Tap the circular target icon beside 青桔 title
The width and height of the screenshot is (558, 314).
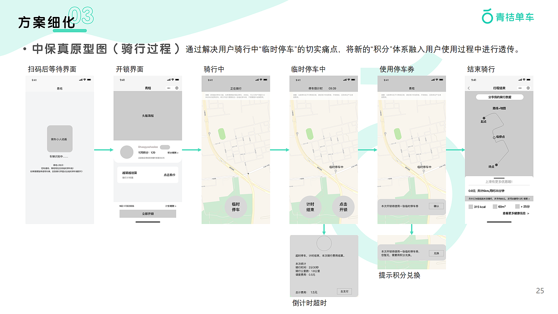click(x=177, y=88)
